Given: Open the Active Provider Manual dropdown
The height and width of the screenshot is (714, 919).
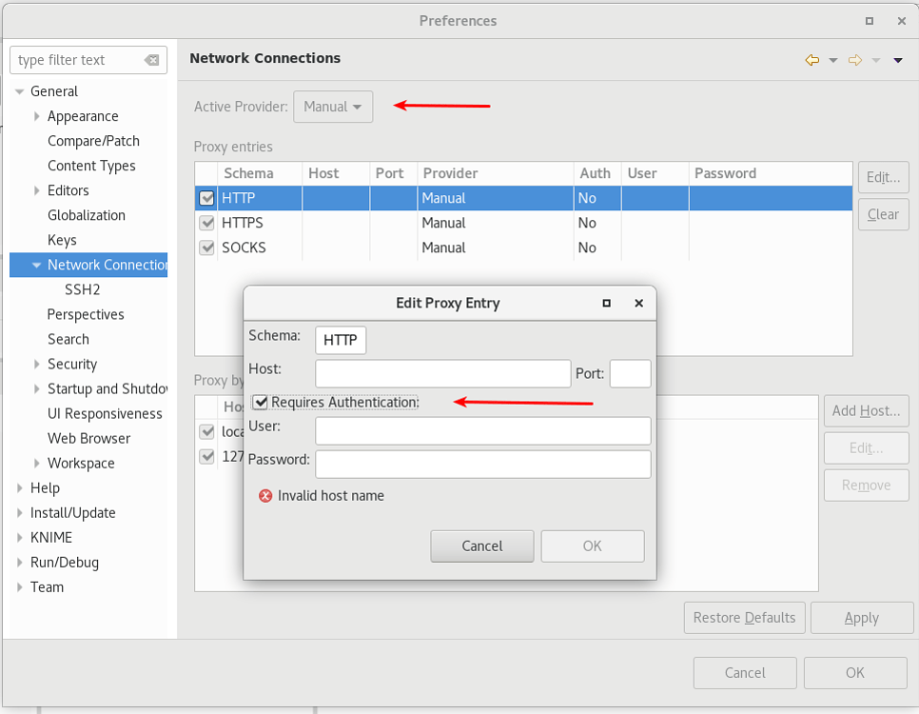Looking at the screenshot, I should tap(332, 107).
